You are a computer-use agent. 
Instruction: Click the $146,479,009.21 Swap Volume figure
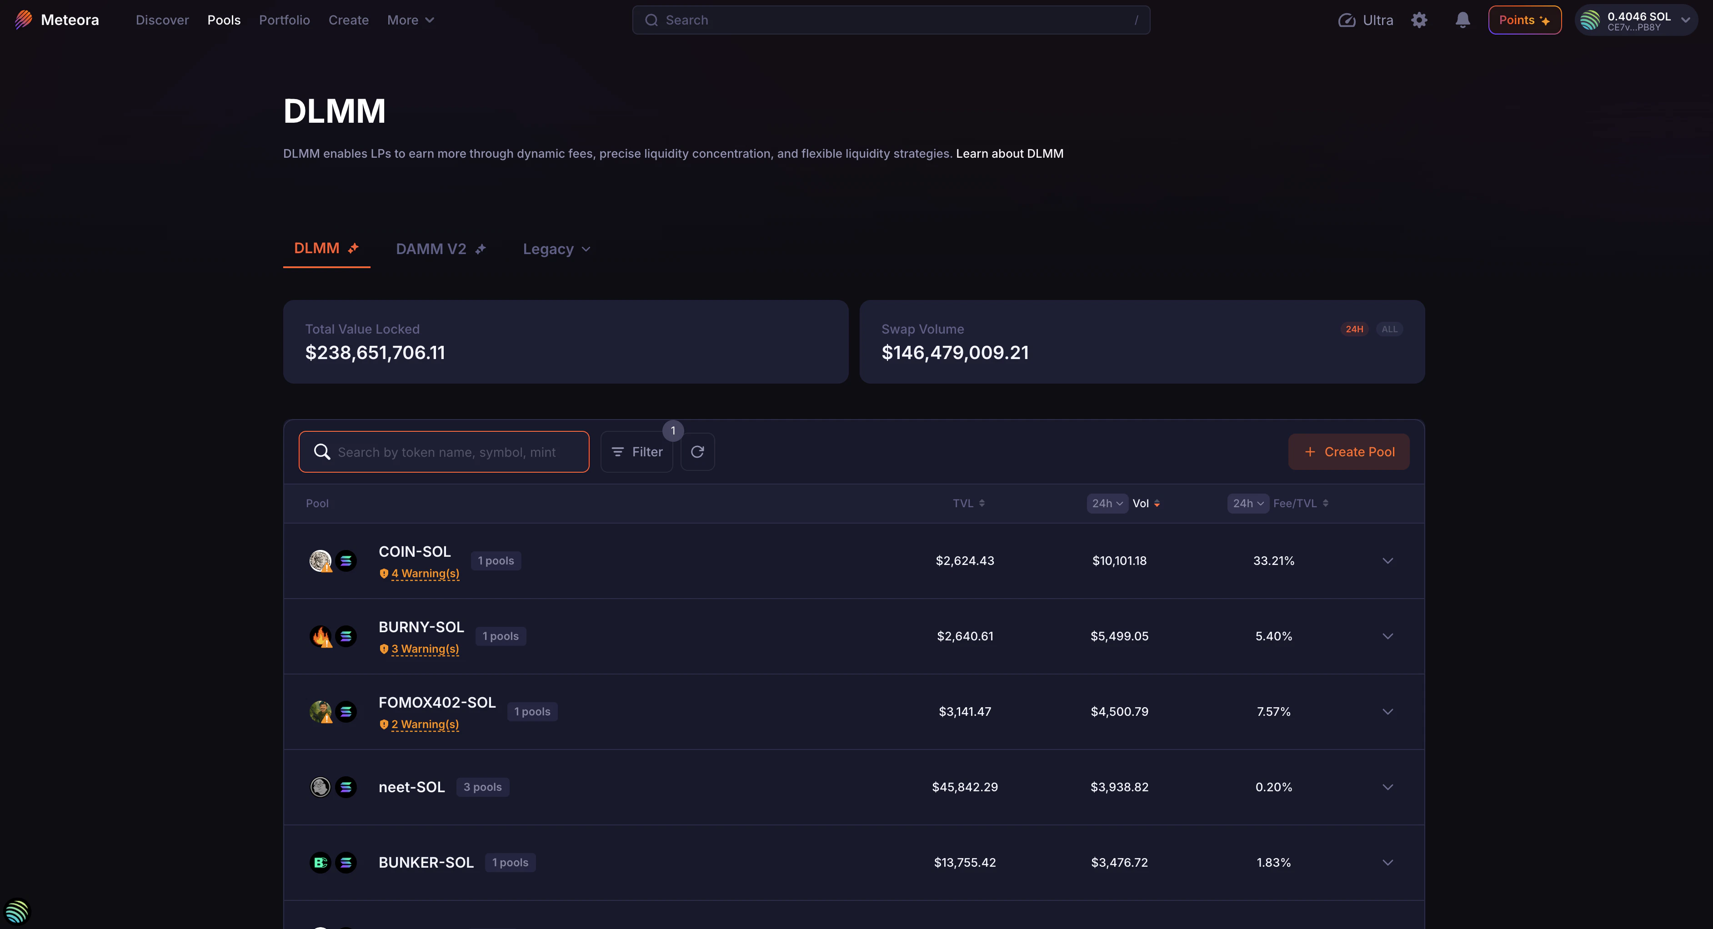955,352
